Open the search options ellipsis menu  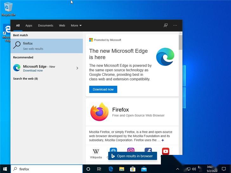click(175, 25)
